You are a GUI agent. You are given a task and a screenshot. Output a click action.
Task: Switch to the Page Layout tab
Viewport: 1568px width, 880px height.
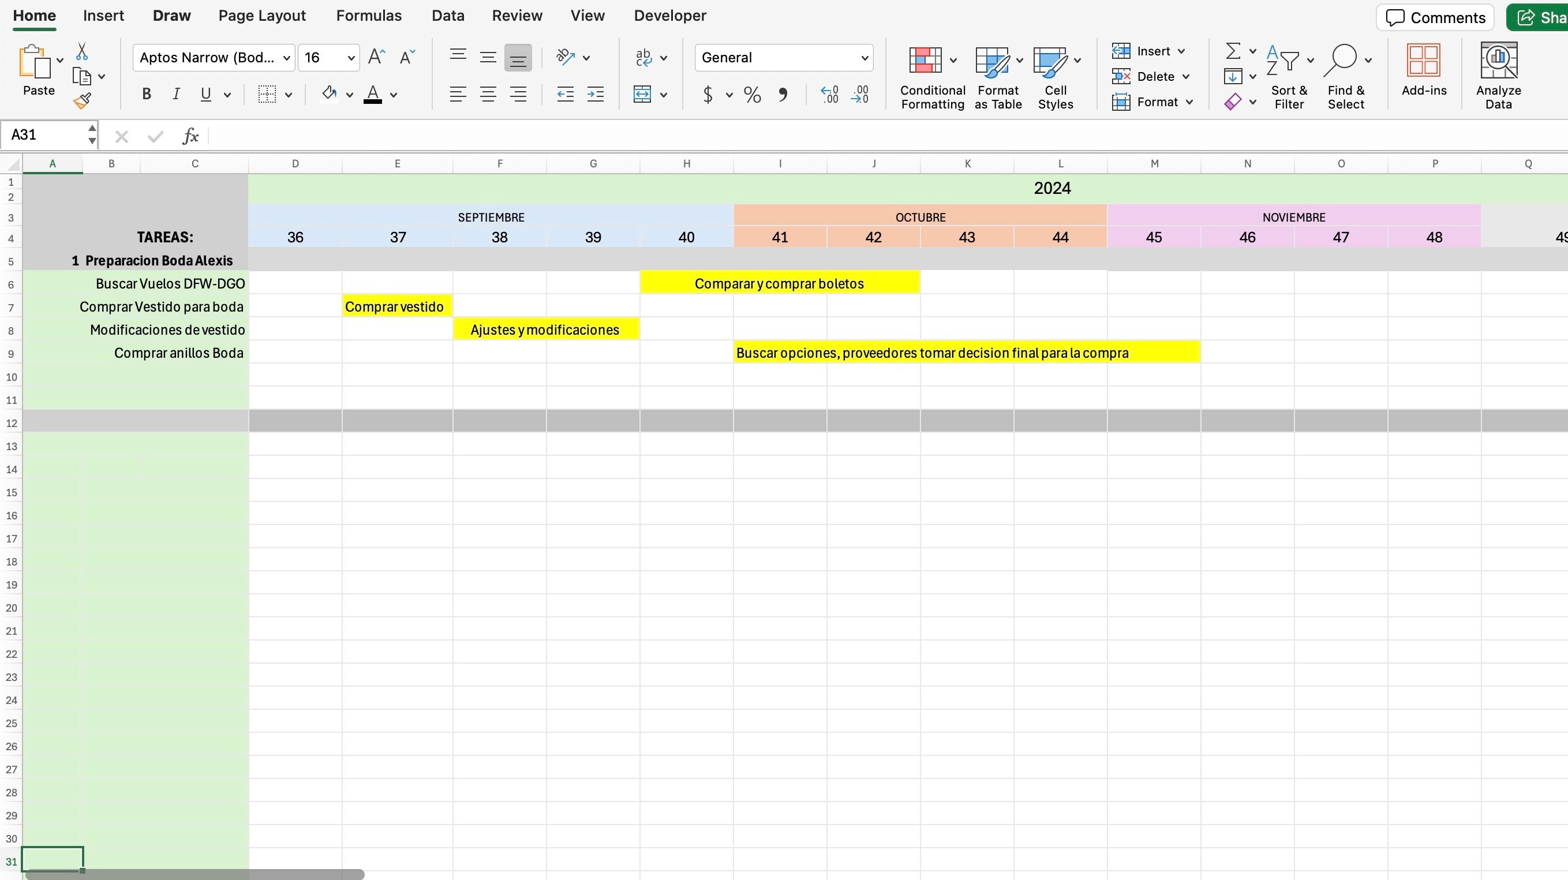pyautogui.click(x=262, y=16)
